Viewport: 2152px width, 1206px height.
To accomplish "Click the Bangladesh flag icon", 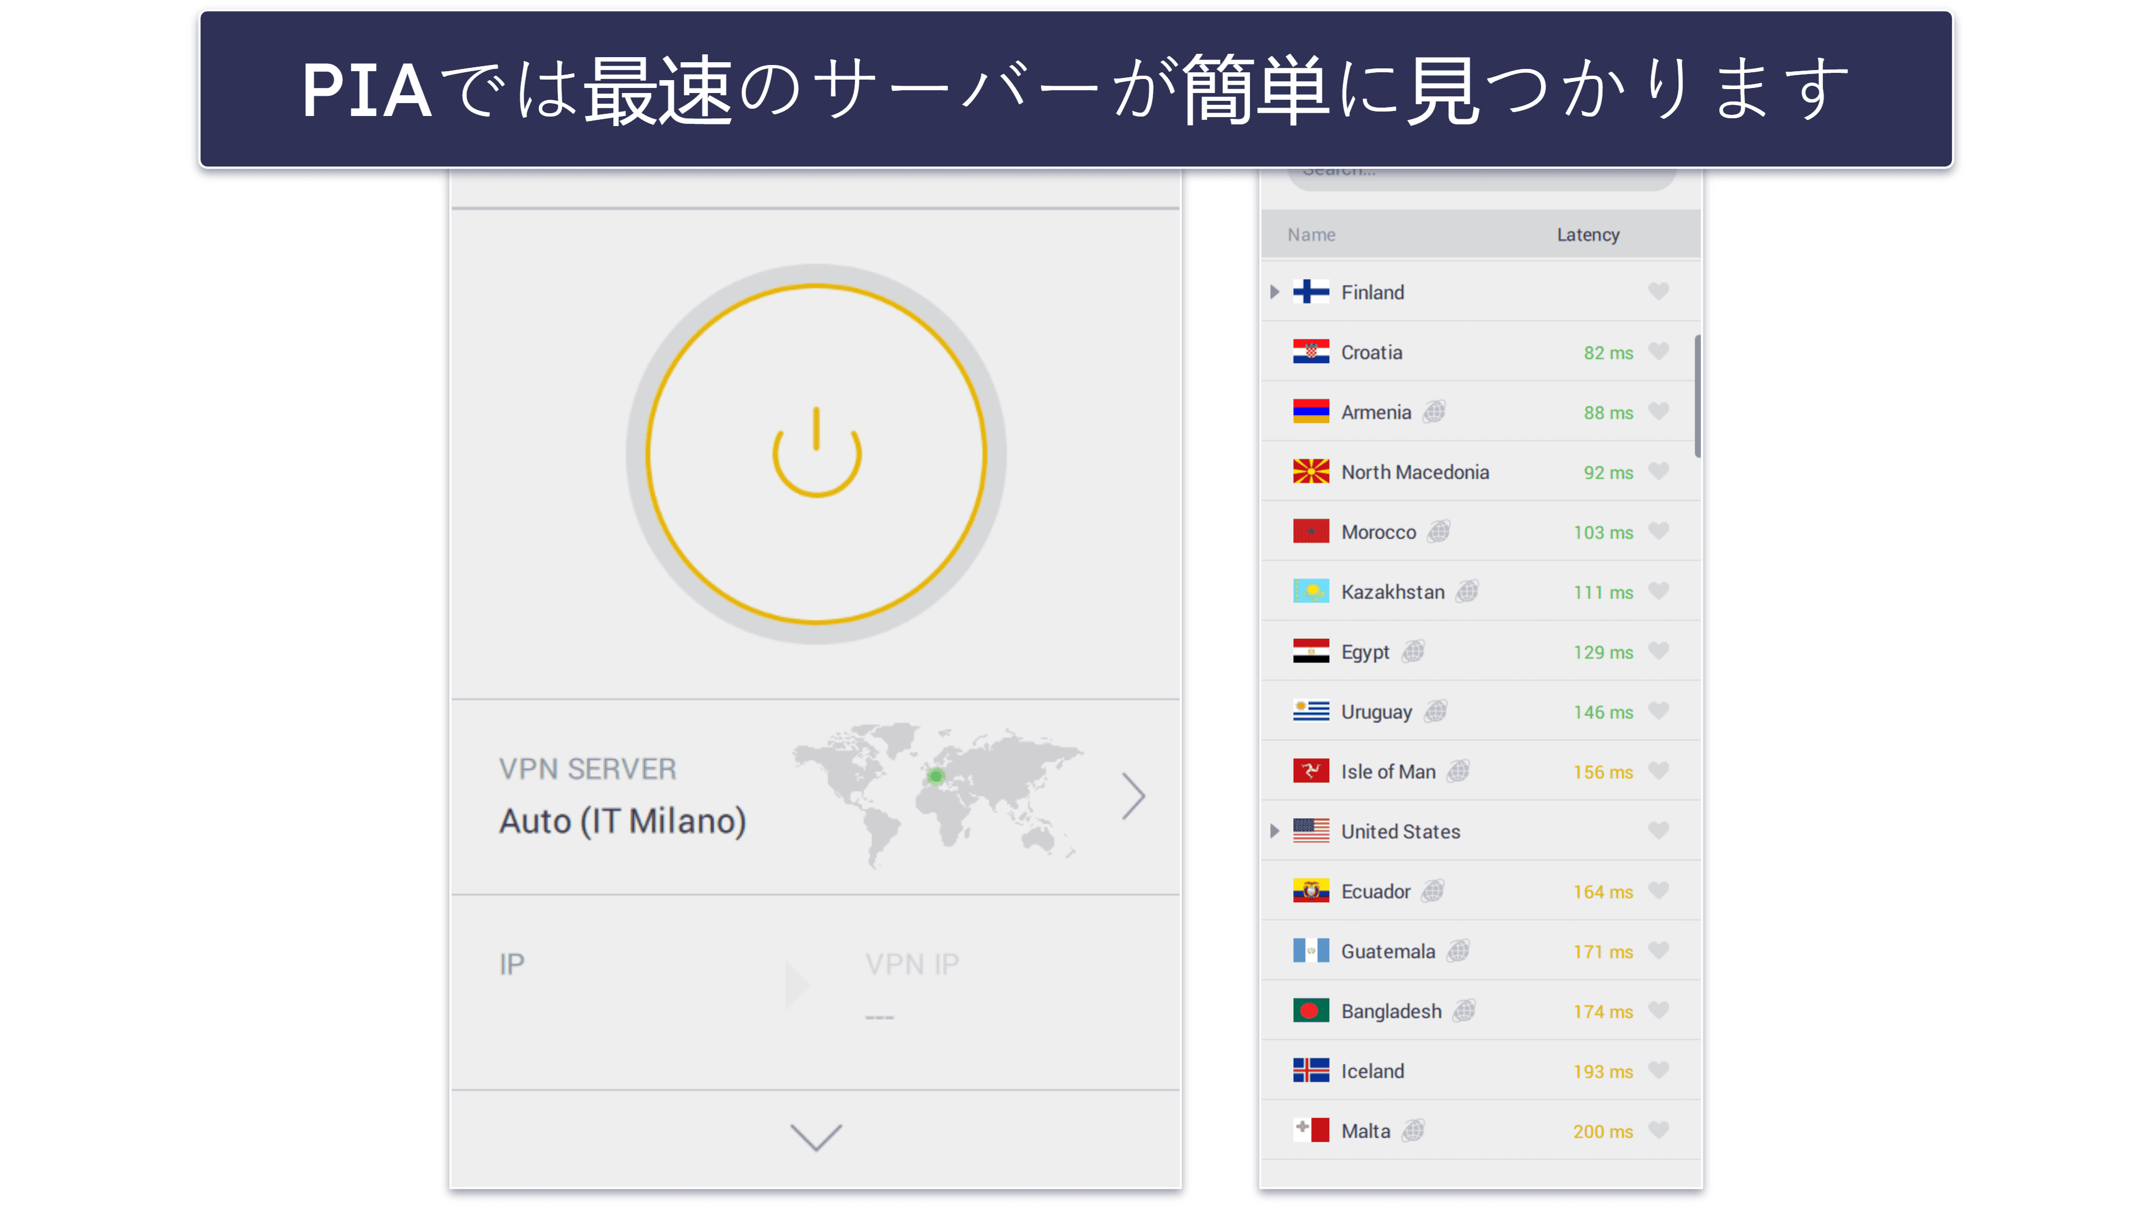I will click(x=1311, y=1012).
